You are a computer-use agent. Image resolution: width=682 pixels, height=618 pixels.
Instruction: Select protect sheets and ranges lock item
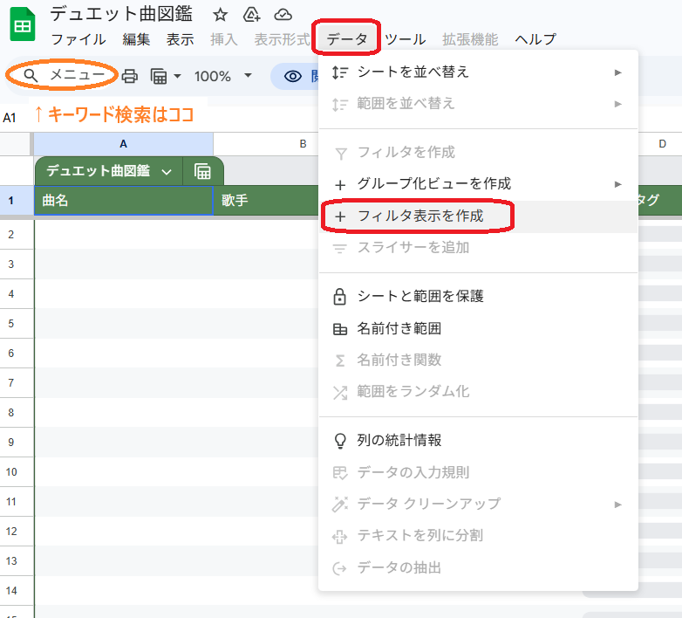(x=419, y=297)
